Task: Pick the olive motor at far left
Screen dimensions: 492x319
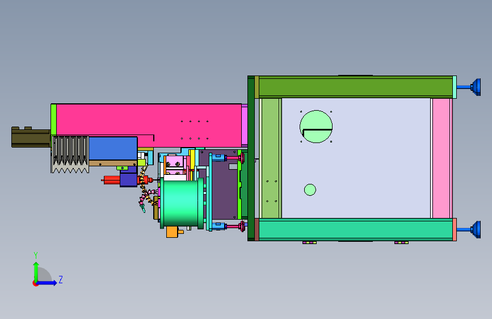Action: 31,137
